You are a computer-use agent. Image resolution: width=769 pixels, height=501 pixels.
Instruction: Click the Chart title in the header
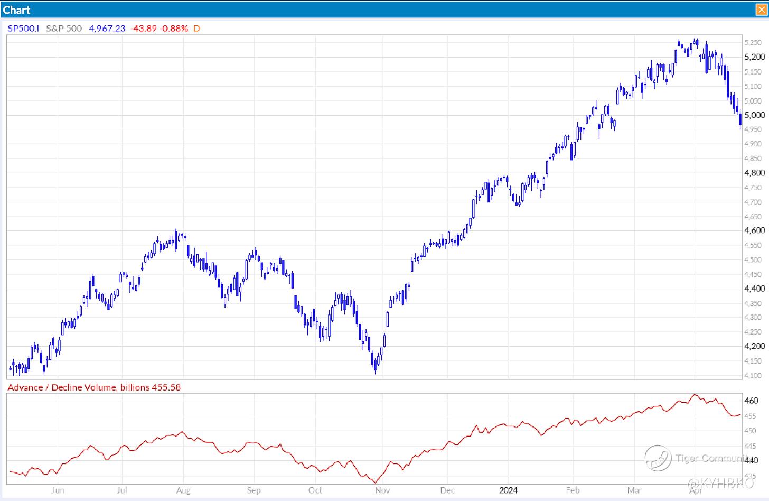pos(16,10)
